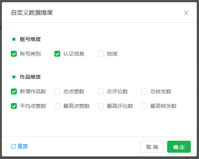The image size is (199, 159).
Task: Uncheck the 账号类别 checkbox
Action: pos(14,54)
